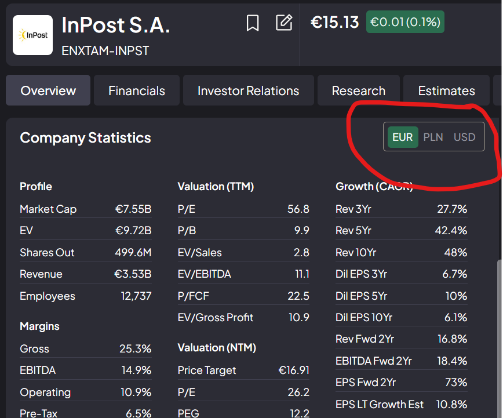This screenshot has height=418, width=503.
Task: Click the EPS Fwd 2Yr value 73%
Action: click(x=456, y=383)
